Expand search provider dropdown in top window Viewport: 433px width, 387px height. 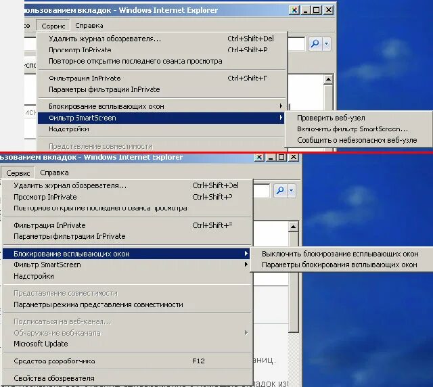pyautogui.click(x=326, y=44)
